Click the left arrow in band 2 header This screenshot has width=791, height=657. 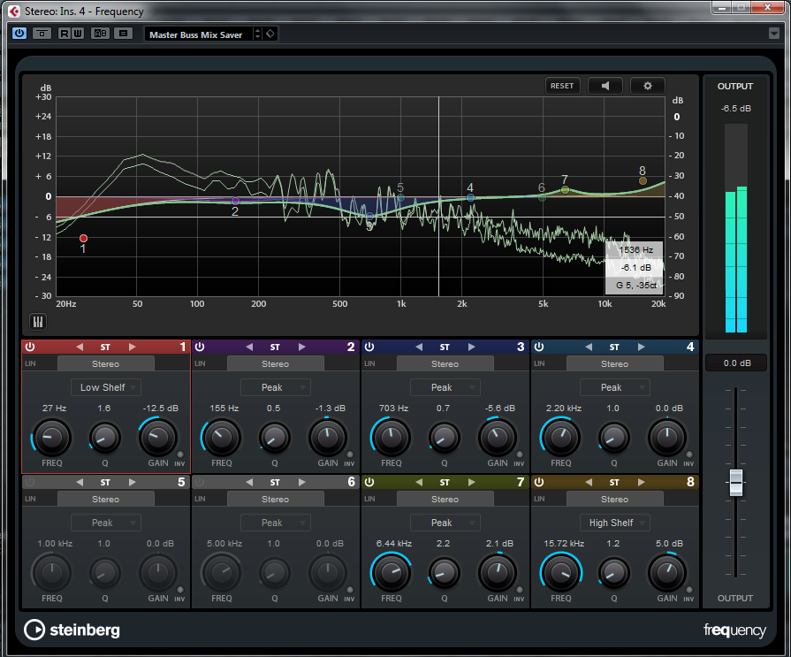249,347
